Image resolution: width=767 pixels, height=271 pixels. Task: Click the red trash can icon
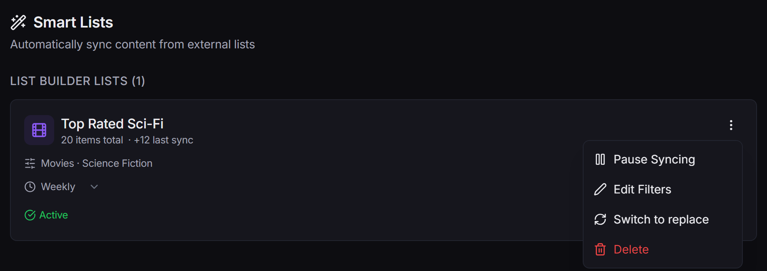(600, 249)
